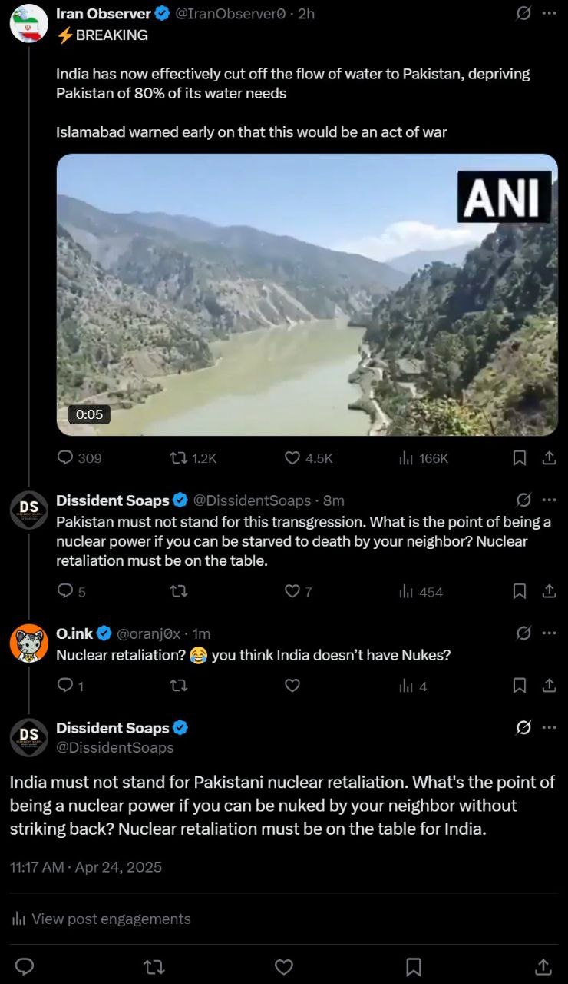The width and height of the screenshot is (568, 984).
Task: Open more options on Iran Observer post
Action: tap(549, 13)
